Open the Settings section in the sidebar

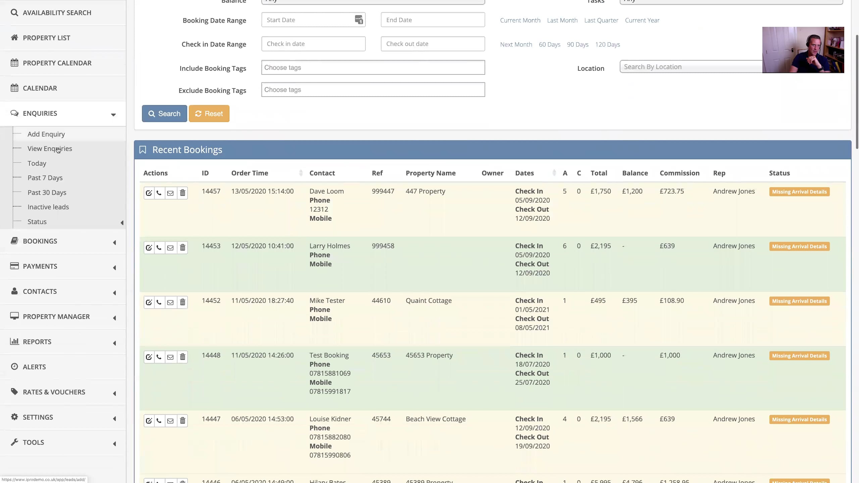[x=38, y=417]
